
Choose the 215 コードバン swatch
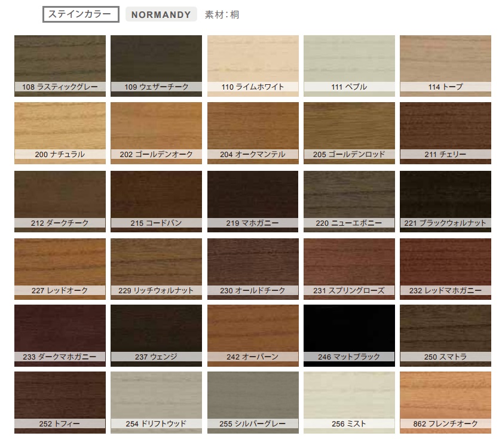point(156,202)
